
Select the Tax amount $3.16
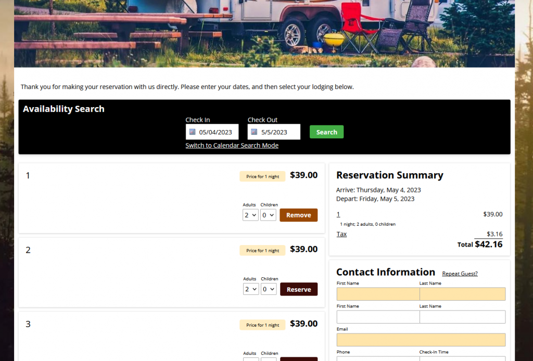(x=494, y=234)
